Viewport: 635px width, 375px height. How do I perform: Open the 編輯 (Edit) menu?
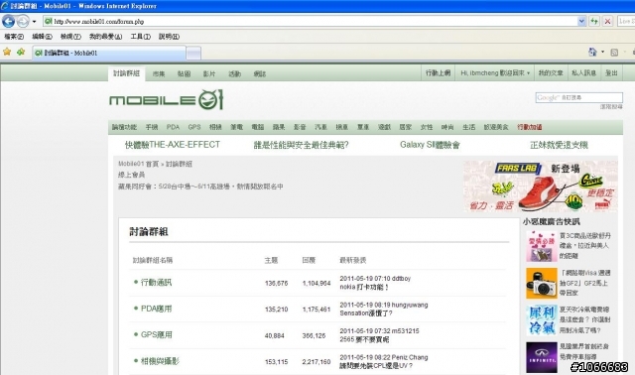pos(42,37)
